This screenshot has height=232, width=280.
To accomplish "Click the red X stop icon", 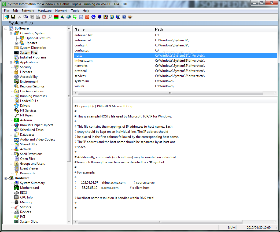I will (x=44, y=17).
